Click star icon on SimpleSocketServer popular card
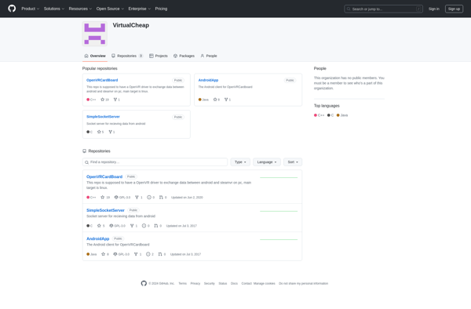 coord(99,132)
